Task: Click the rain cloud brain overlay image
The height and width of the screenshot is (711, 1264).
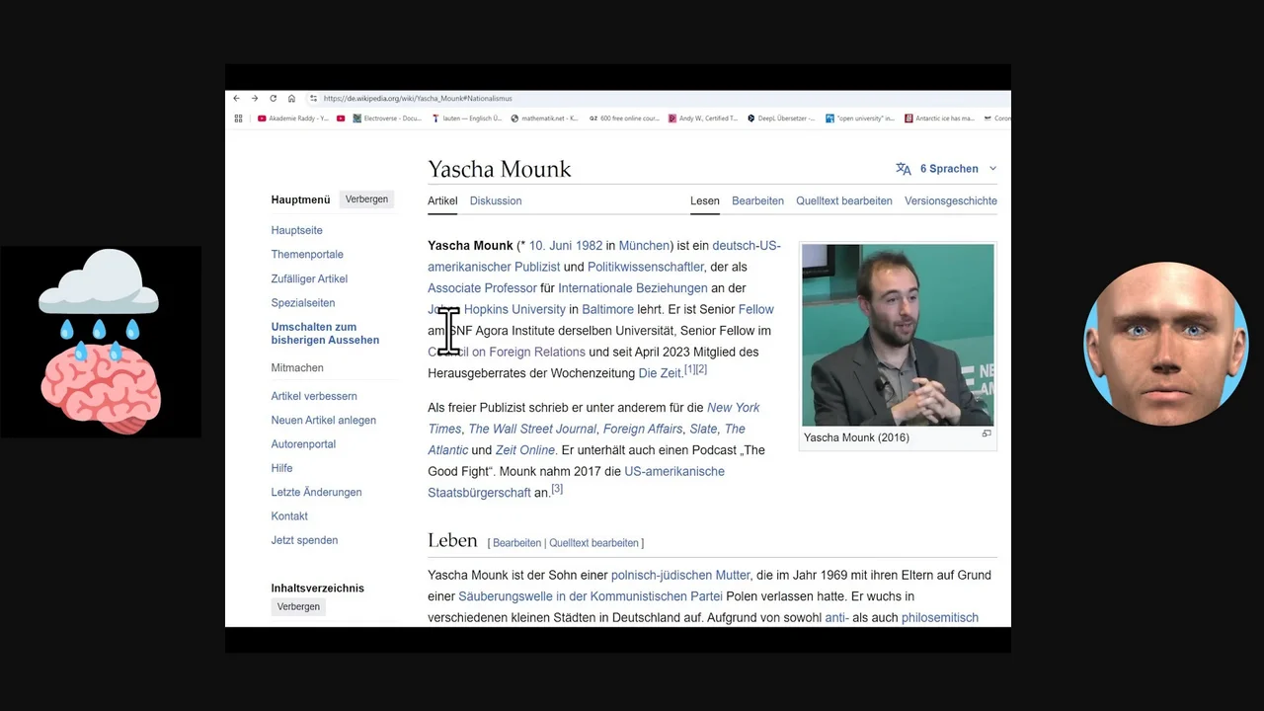Action: (x=100, y=342)
